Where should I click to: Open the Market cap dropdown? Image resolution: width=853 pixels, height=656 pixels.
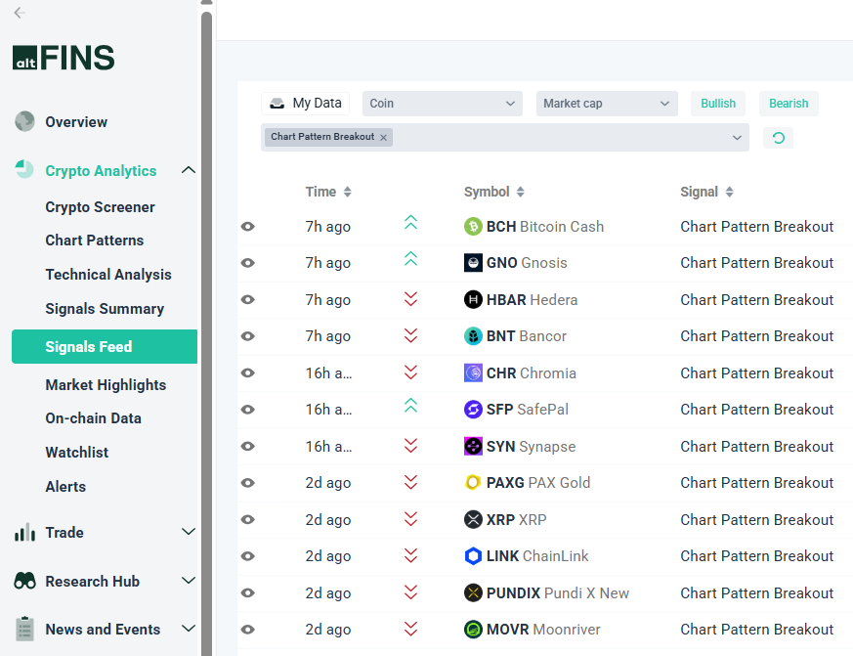point(607,104)
